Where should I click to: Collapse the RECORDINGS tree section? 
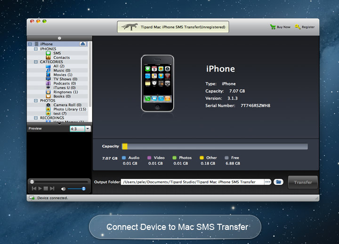(36, 118)
